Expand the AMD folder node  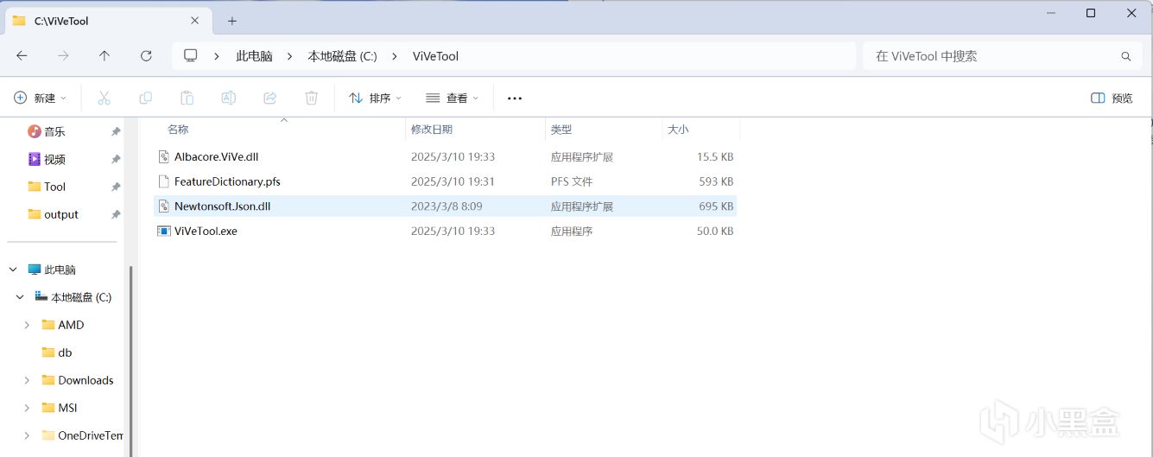(27, 325)
